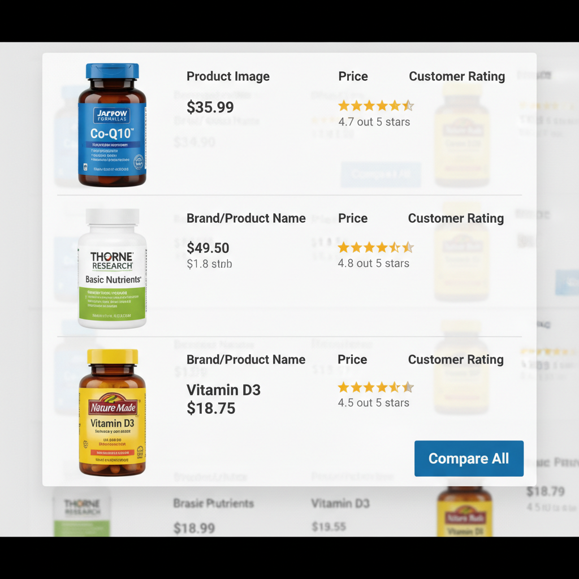Click first row's Customer Rating header
This screenshot has width=579, height=579.
(457, 76)
